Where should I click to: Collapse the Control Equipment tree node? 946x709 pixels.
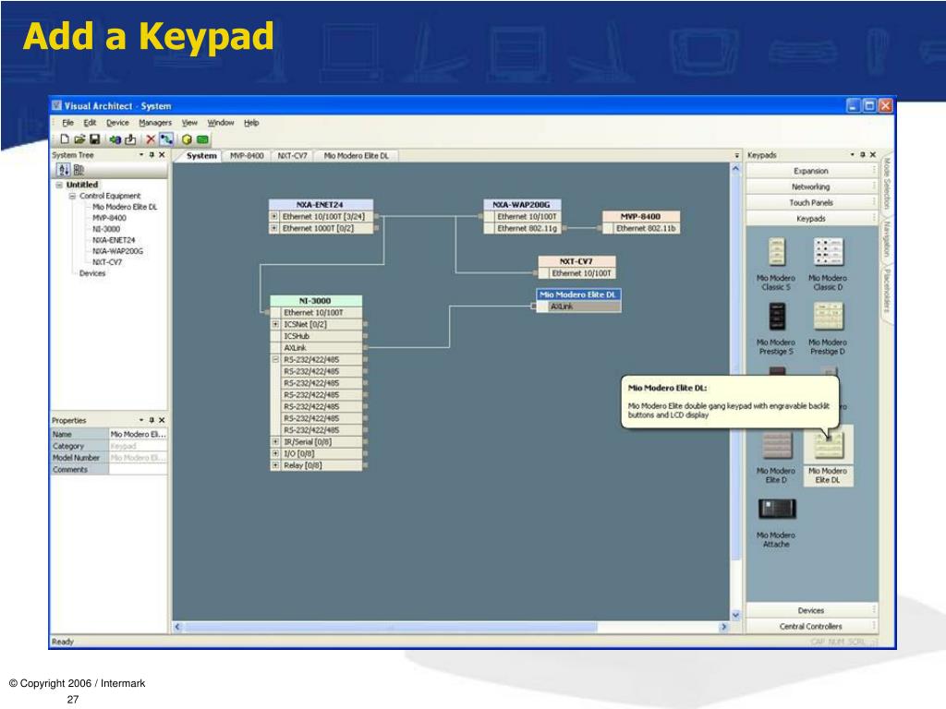pos(72,196)
